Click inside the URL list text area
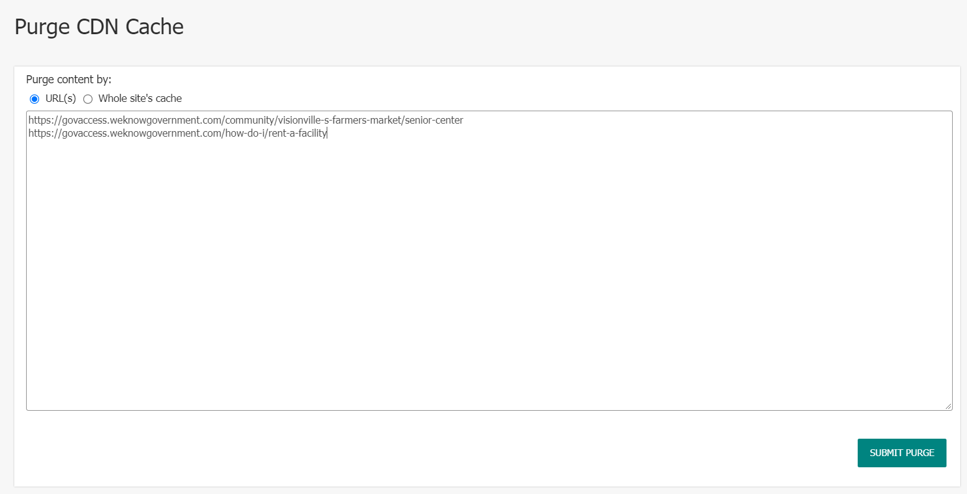This screenshot has width=967, height=494. [x=489, y=260]
